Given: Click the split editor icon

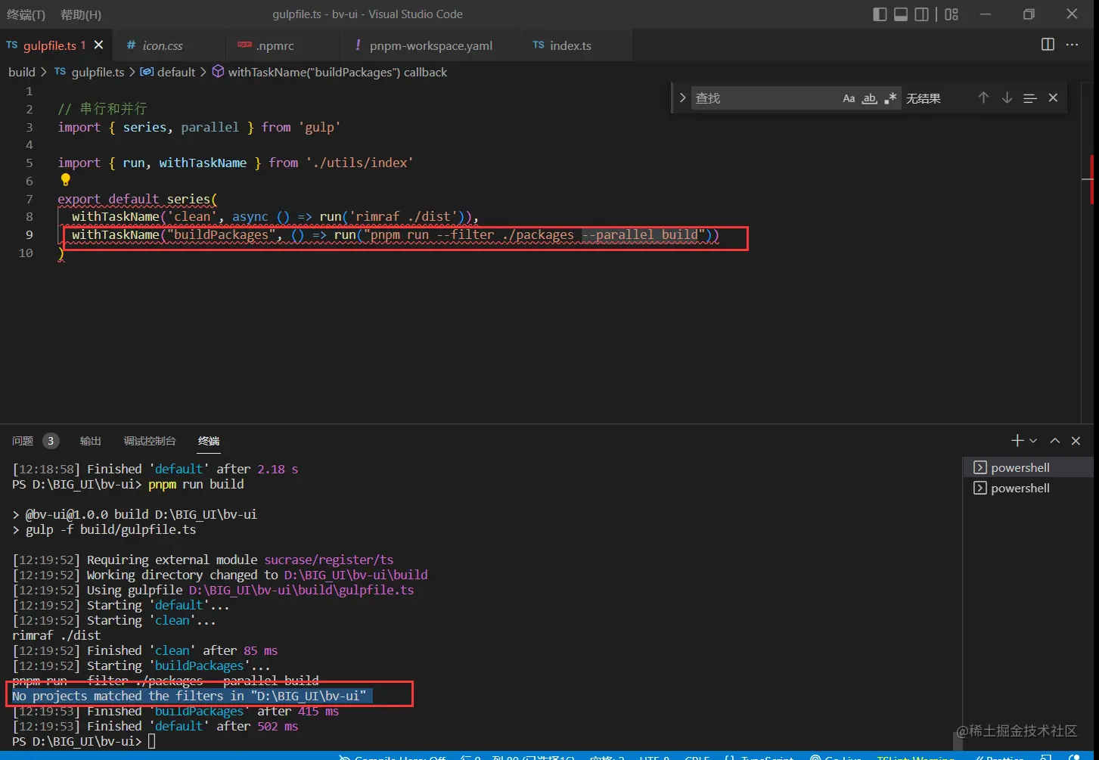Looking at the screenshot, I should (x=1048, y=45).
